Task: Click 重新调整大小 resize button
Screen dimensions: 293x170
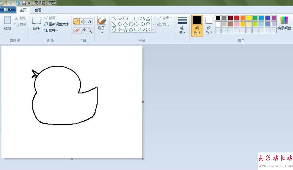Action: (x=57, y=24)
